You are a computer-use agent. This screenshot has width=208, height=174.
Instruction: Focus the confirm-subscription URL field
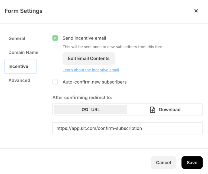click(x=128, y=128)
